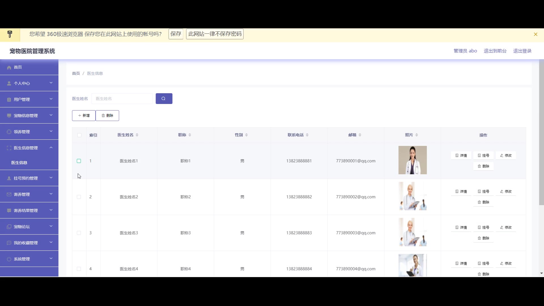Screen dimensions: 544x306
Task: Click the key icon in password bar
Action: [x=10, y=34]
